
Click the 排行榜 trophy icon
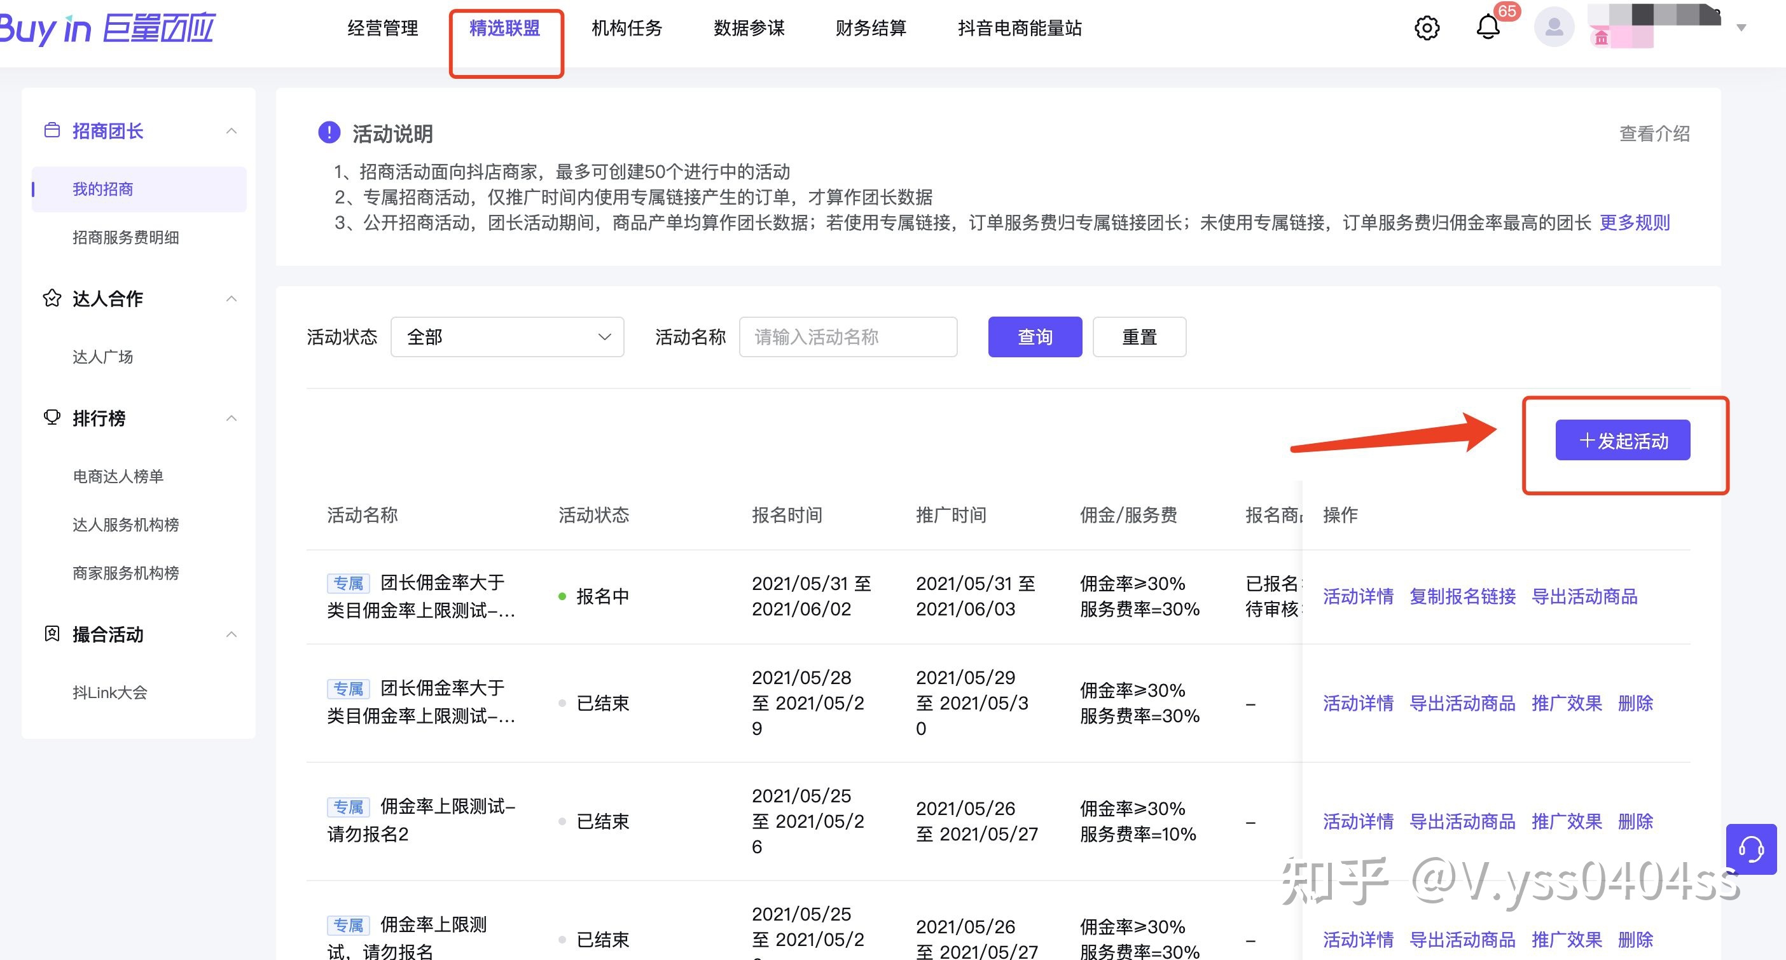tap(52, 417)
